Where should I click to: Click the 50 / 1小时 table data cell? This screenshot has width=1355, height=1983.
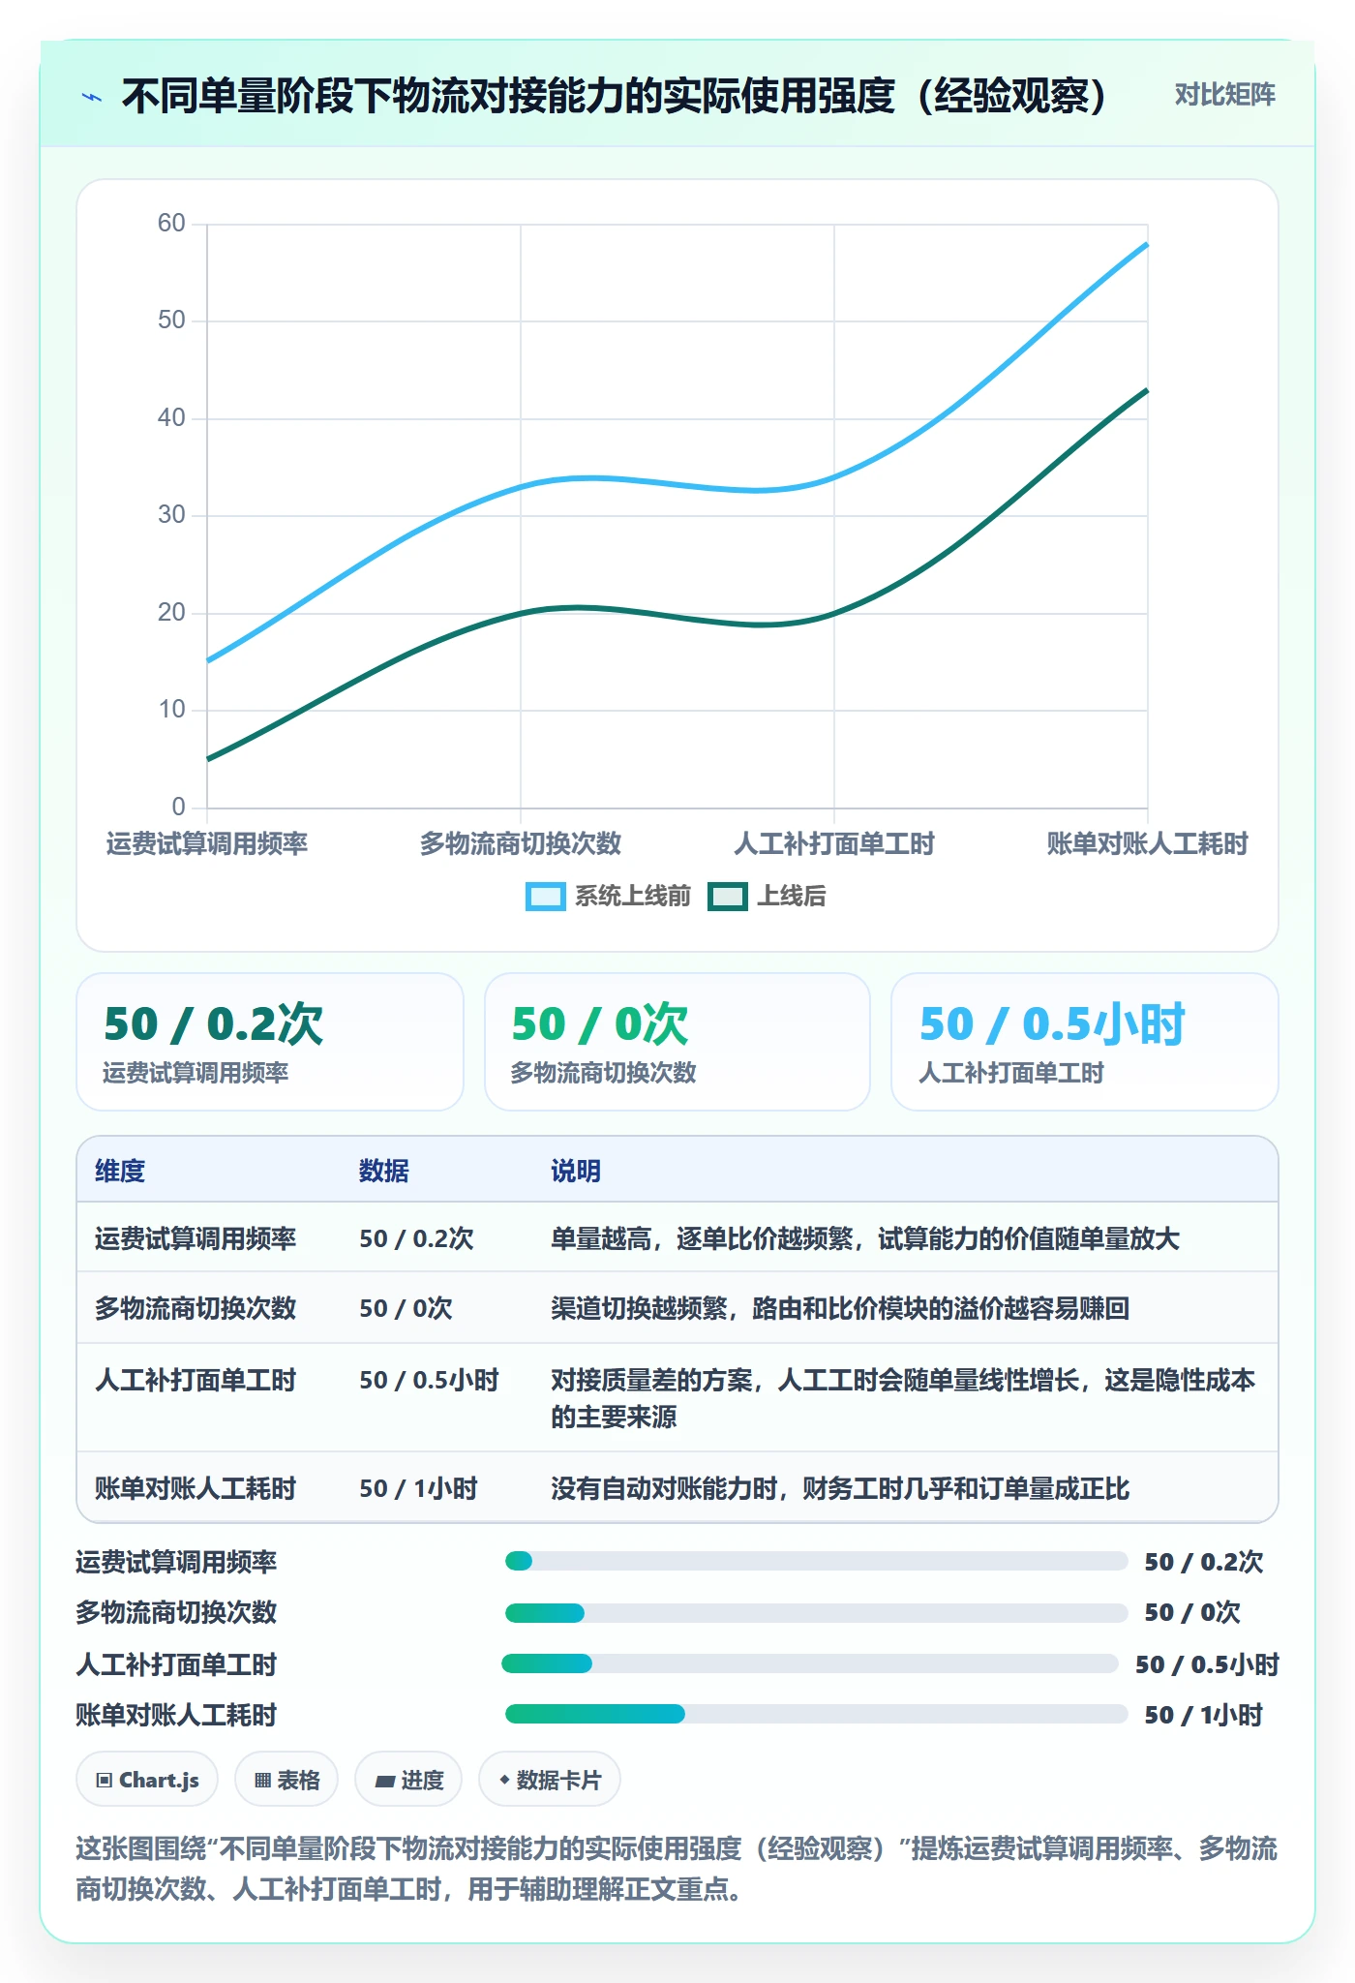click(x=419, y=1488)
